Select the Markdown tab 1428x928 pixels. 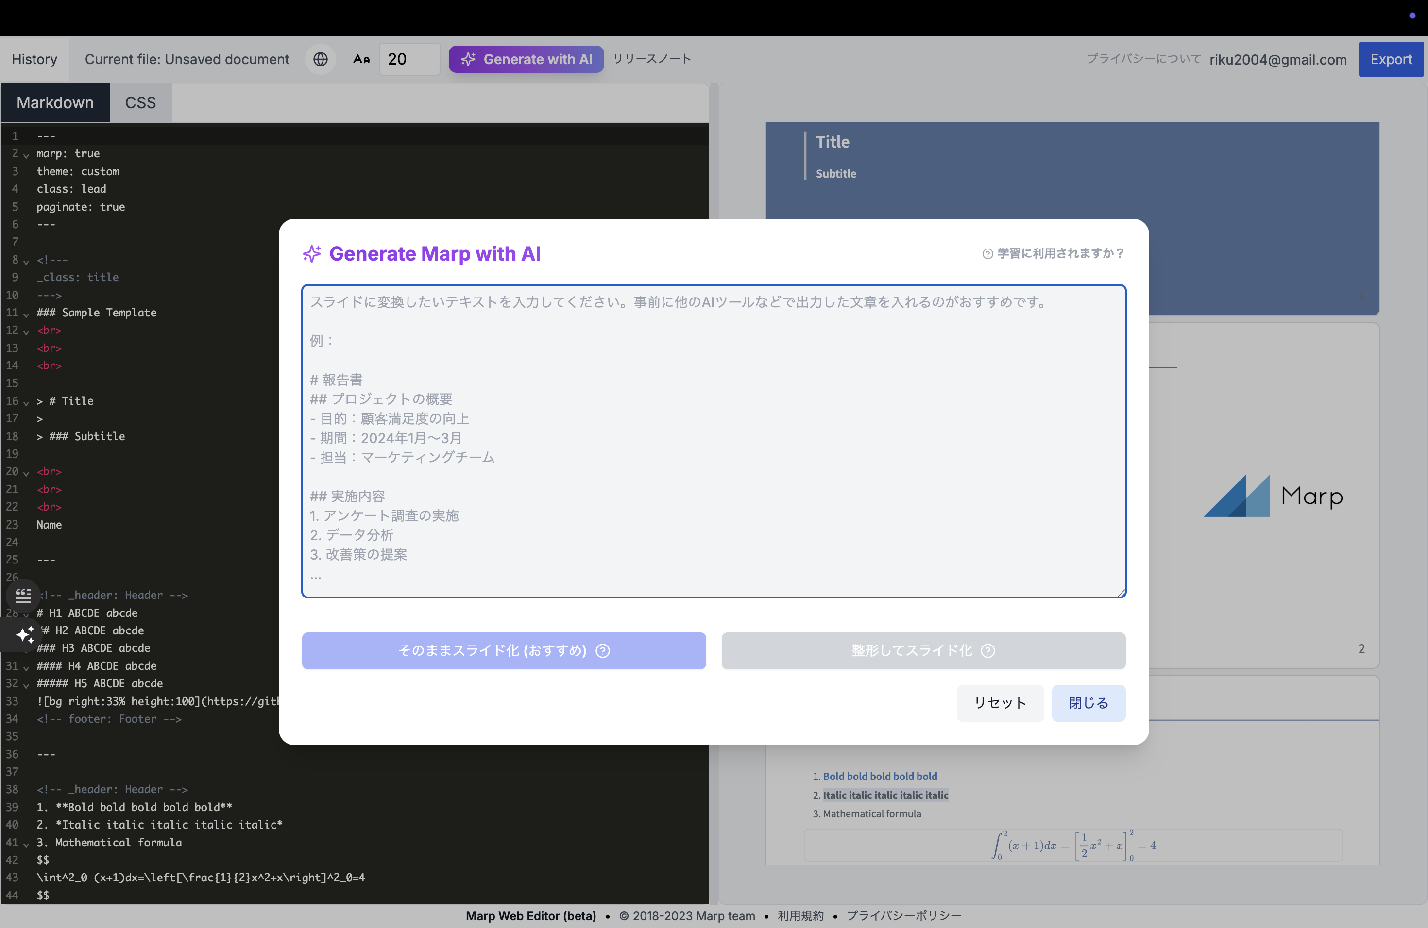click(x=55, y=102)
